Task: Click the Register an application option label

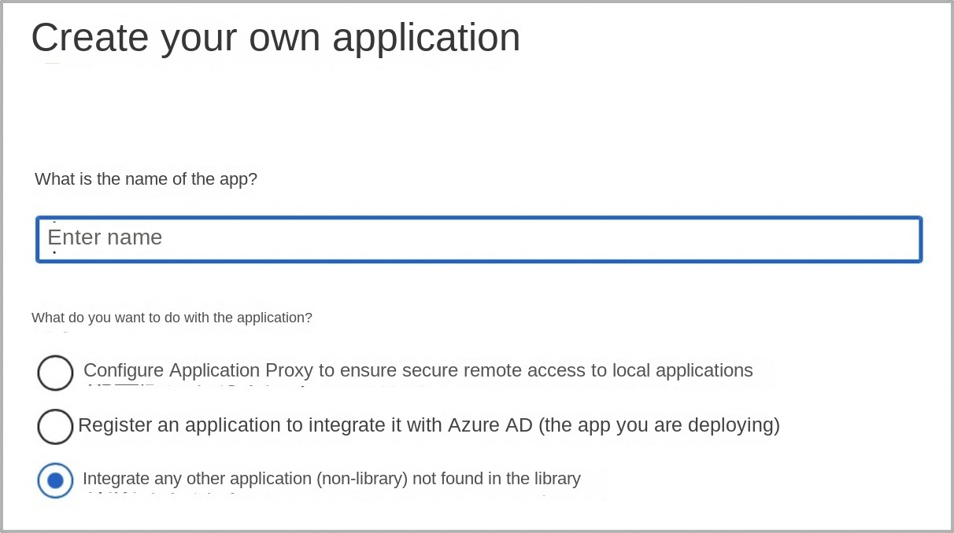Action: (428, 425)
